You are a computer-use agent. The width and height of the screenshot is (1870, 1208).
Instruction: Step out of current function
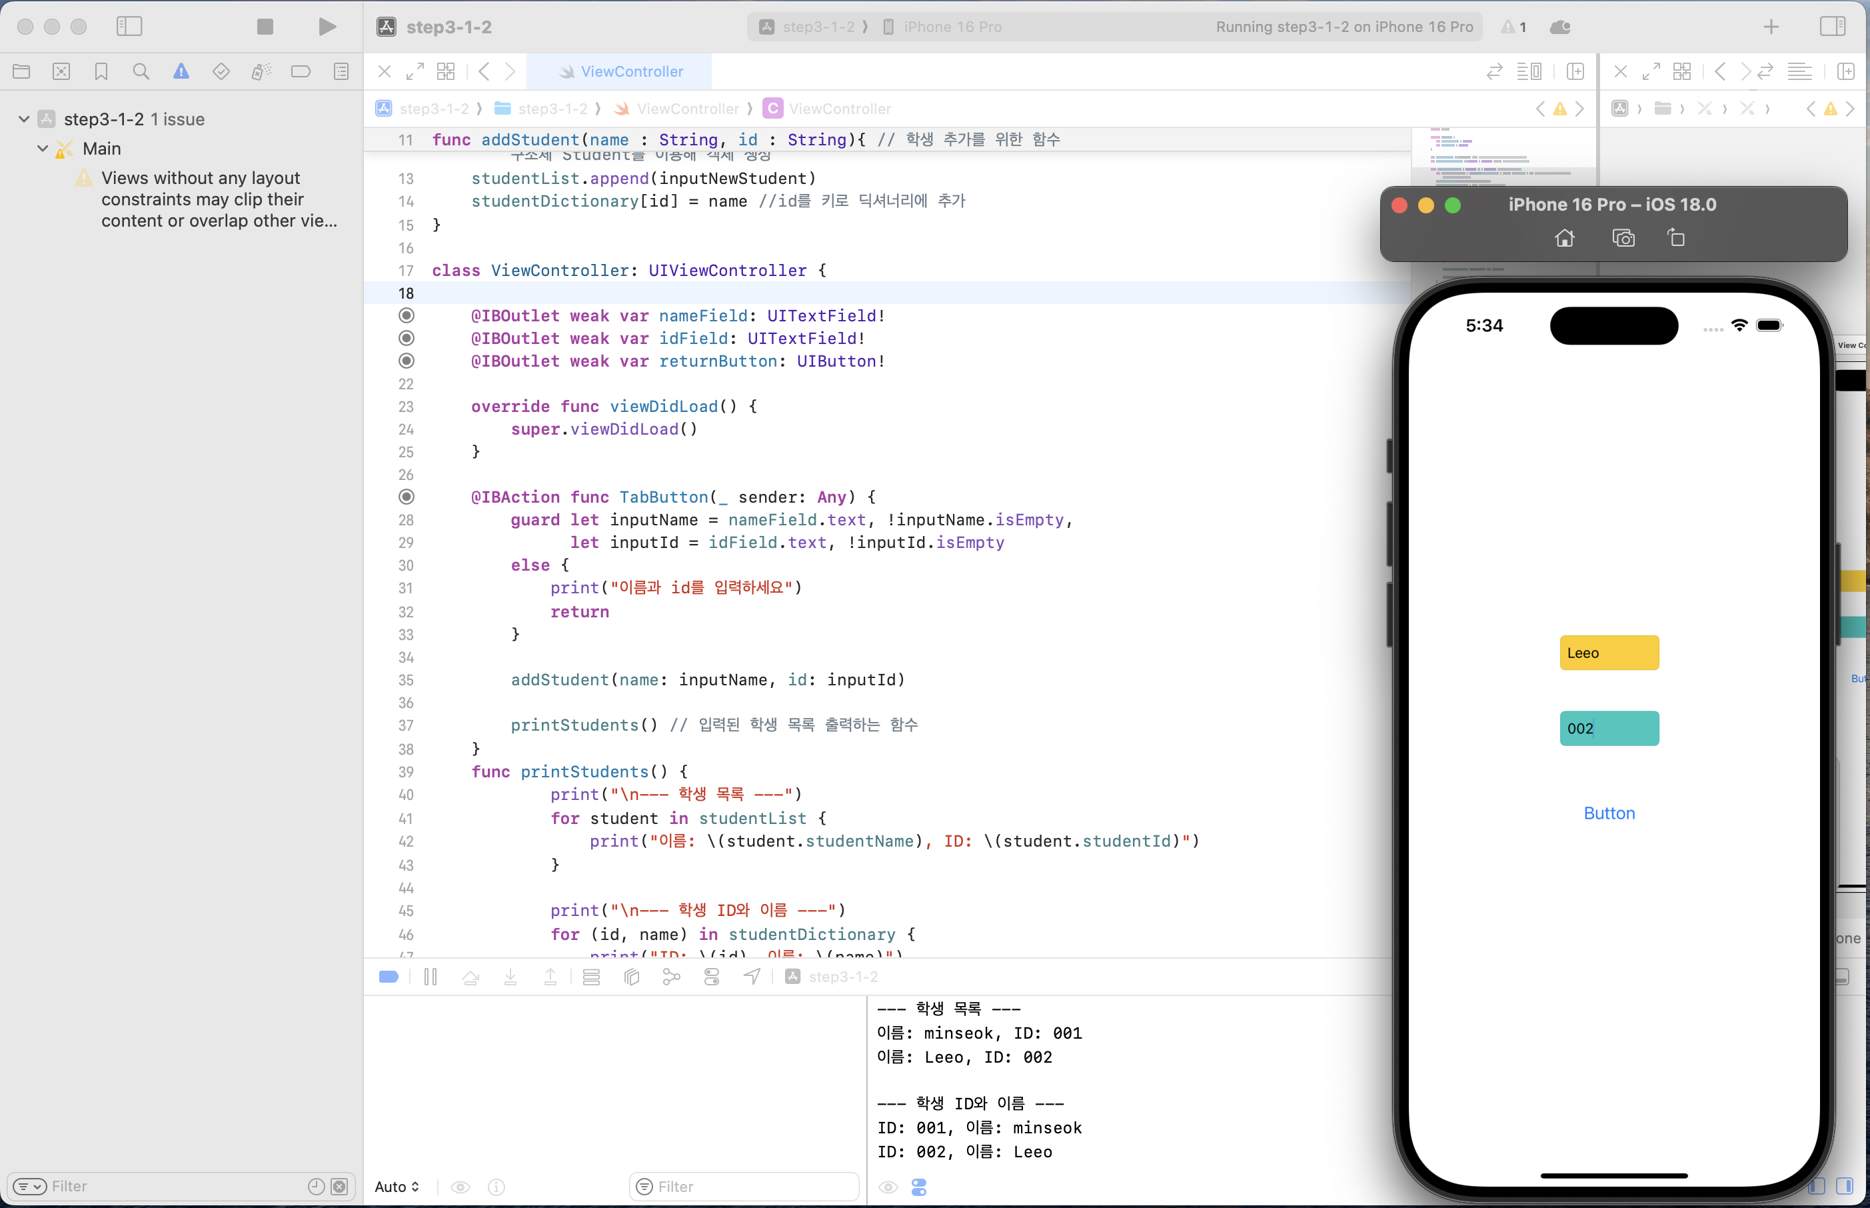(550, 977)
